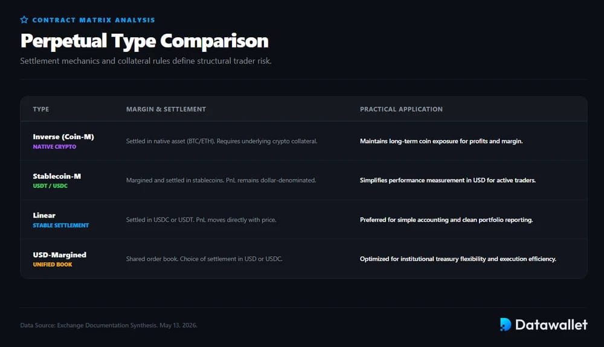This screenshot has width=604, height=347.
Task: Click the Contract Matrix Analysis label
Action: [94, 20]
